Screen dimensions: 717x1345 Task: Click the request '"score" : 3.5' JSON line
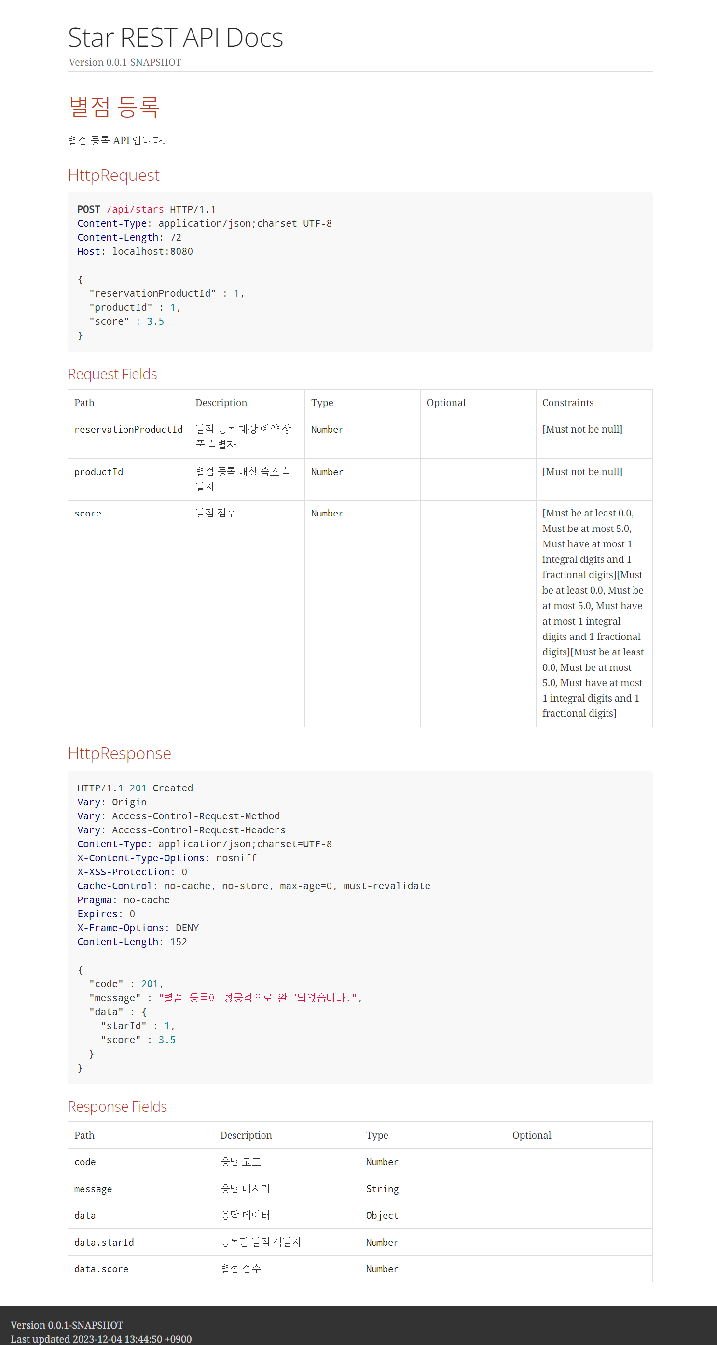pyautogui.click(x=126, y=322)
